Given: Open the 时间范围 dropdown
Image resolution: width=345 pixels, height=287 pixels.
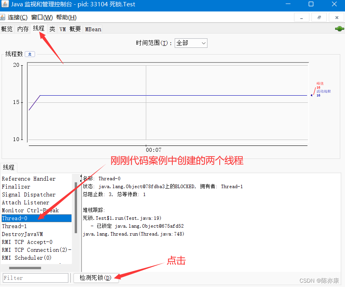Looking at the screenshot, I should point(191,43).
